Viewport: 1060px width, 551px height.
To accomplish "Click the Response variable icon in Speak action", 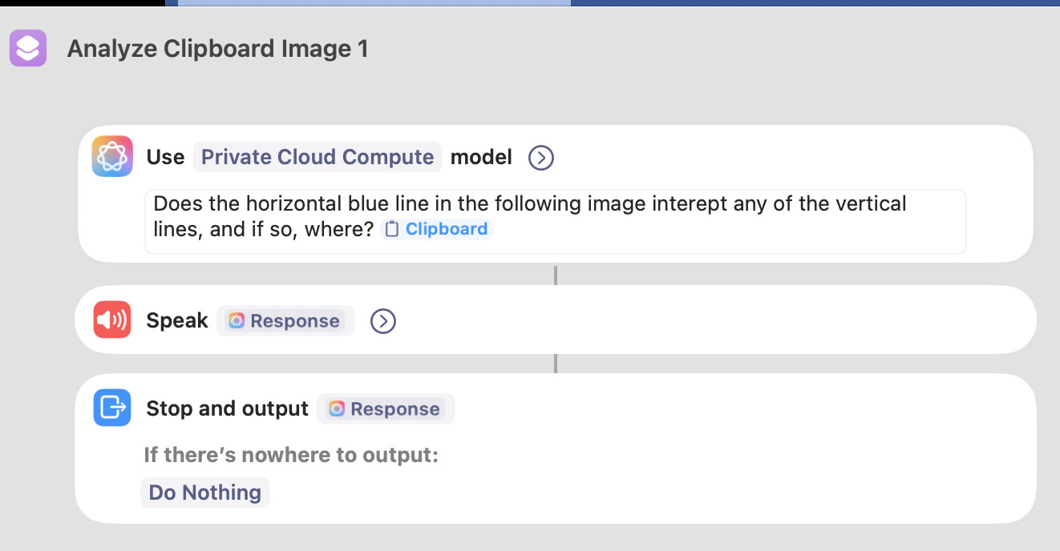I will click(237, 321).
